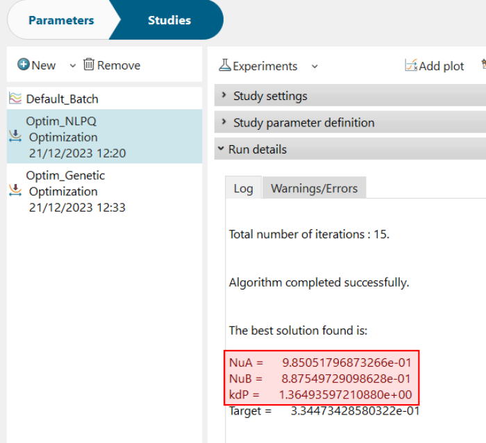
Task: Show the Warnings/Errors tab
Action: tap(314, 188)
